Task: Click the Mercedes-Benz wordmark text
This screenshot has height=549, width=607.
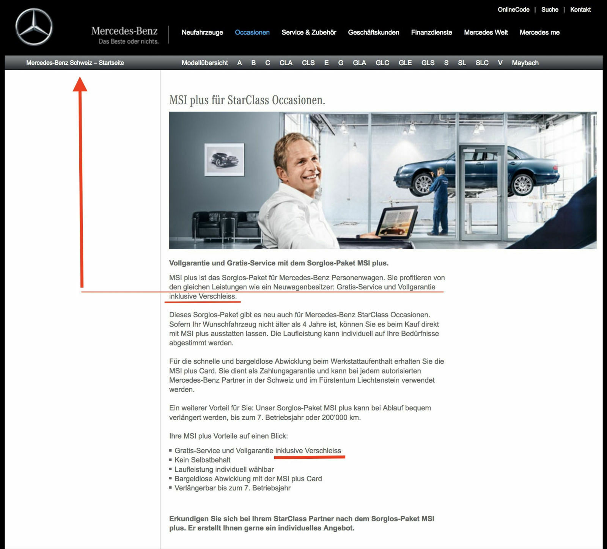Action: click(x=124, y=31)
